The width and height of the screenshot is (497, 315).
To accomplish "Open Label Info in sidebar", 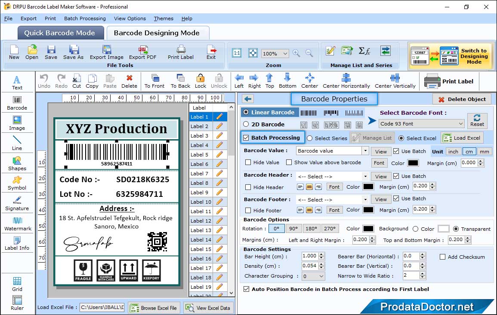I will tap(17, 243).
